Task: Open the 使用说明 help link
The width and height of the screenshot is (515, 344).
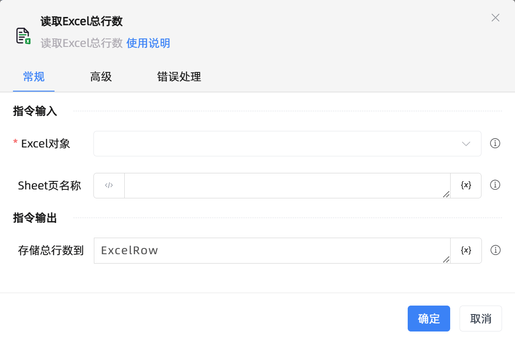Action: point(148,43)
